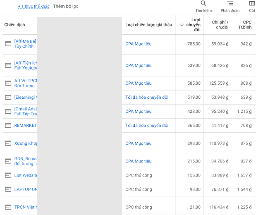Viewport: 256px width, 215px height.
Task: Select the cost per conversion 41.417 ₫
Action: pyautogui.click(x=220, y=125)
